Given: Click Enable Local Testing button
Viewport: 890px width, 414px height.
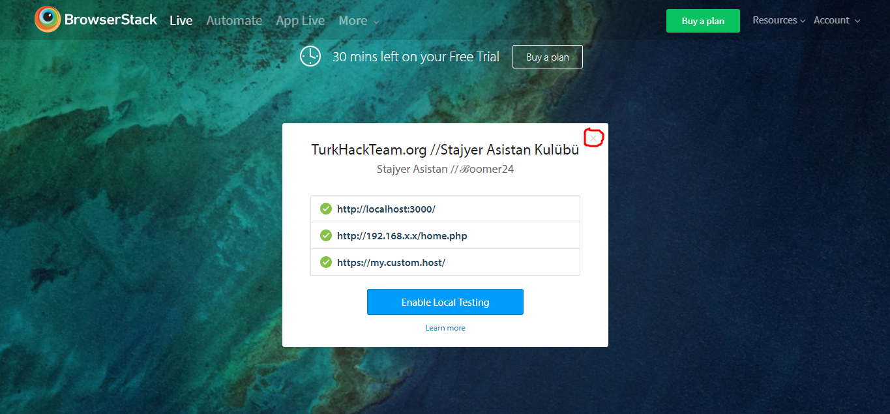Looking at the screenshot, I should point(445,302).
